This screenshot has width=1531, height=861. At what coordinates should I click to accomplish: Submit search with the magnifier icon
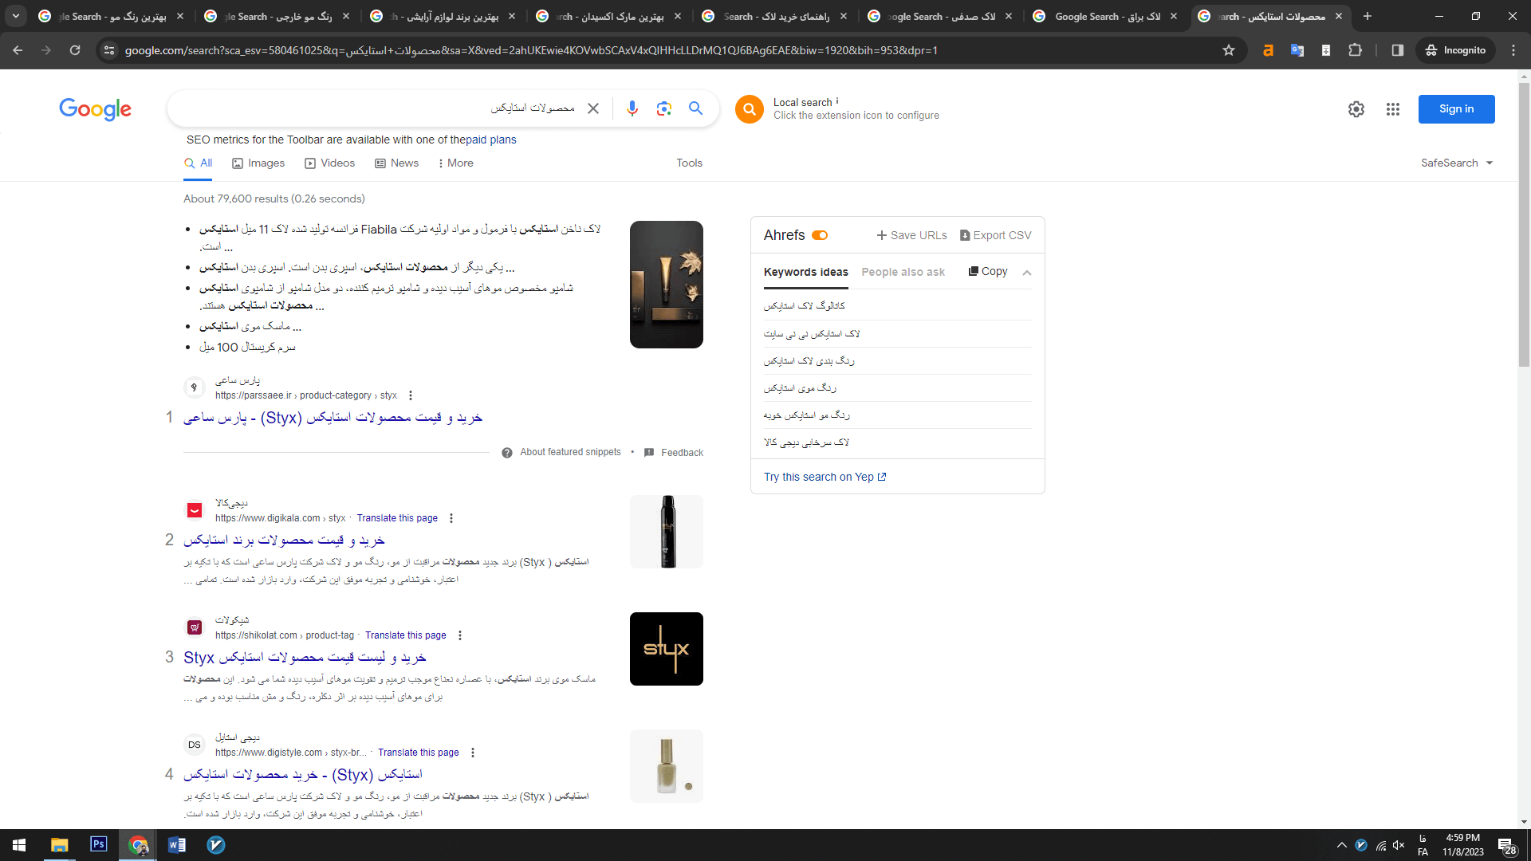tap(696, 108)
